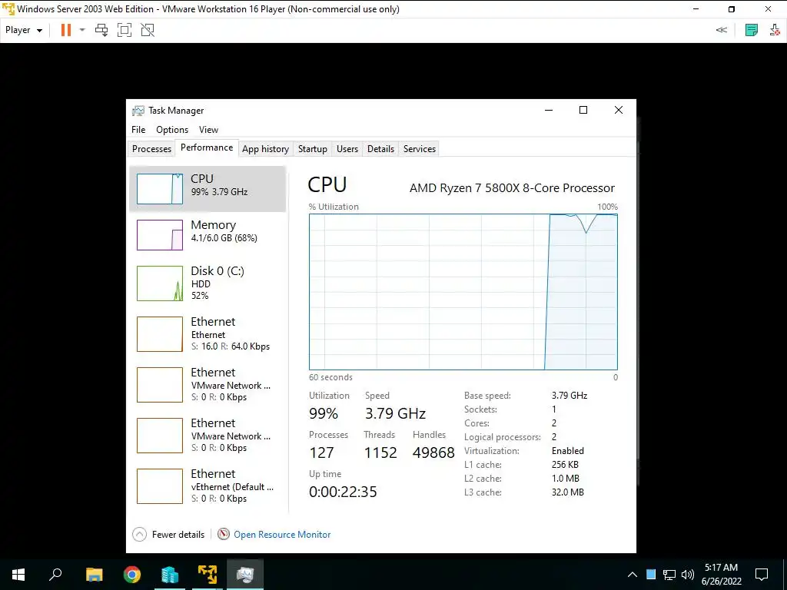Click the taskbar search magnifier icon
Image resolution: width=787 pixels, height=590 pixels.
(x=55, y=575)
